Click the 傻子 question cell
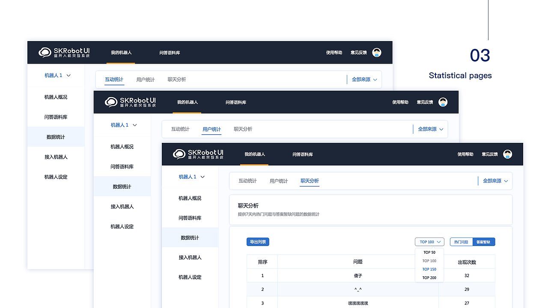Screen dimensions: 548x308 coord(358,275)
